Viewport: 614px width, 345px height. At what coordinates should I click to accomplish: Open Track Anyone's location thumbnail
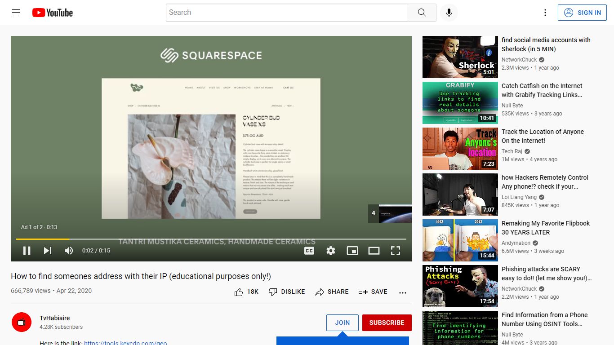tap(460, 149)
